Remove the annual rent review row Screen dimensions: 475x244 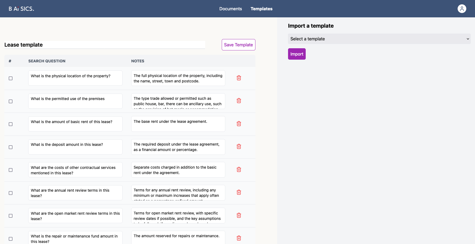coord(239,192)
